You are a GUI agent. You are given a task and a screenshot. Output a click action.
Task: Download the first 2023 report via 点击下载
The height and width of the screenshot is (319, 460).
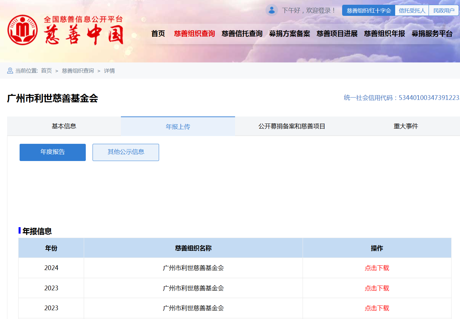point(377,288)
